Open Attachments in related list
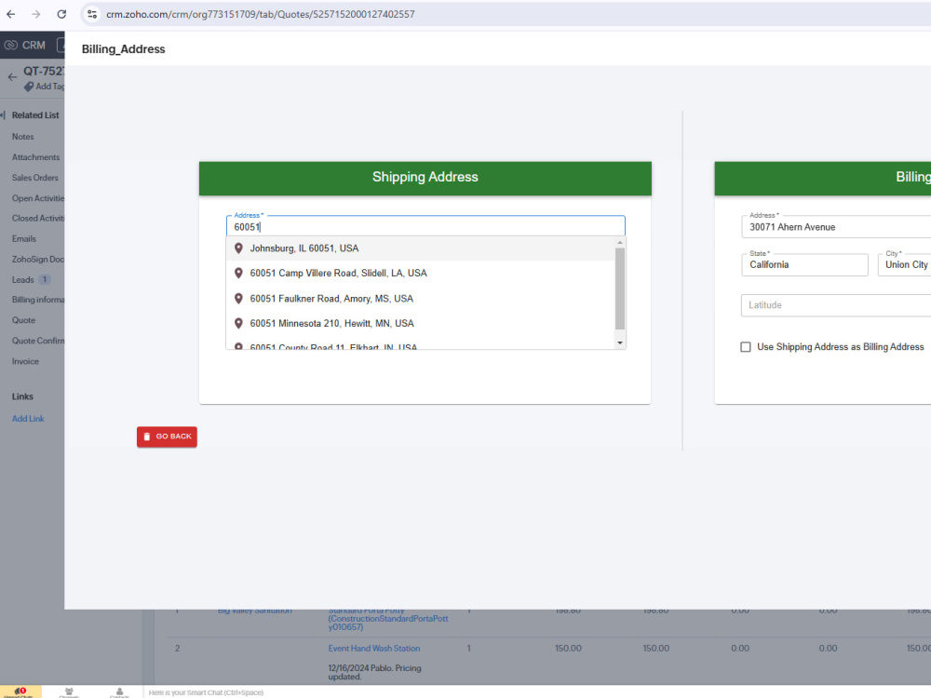This screenshot has width=931, height=698. [35, 157]
